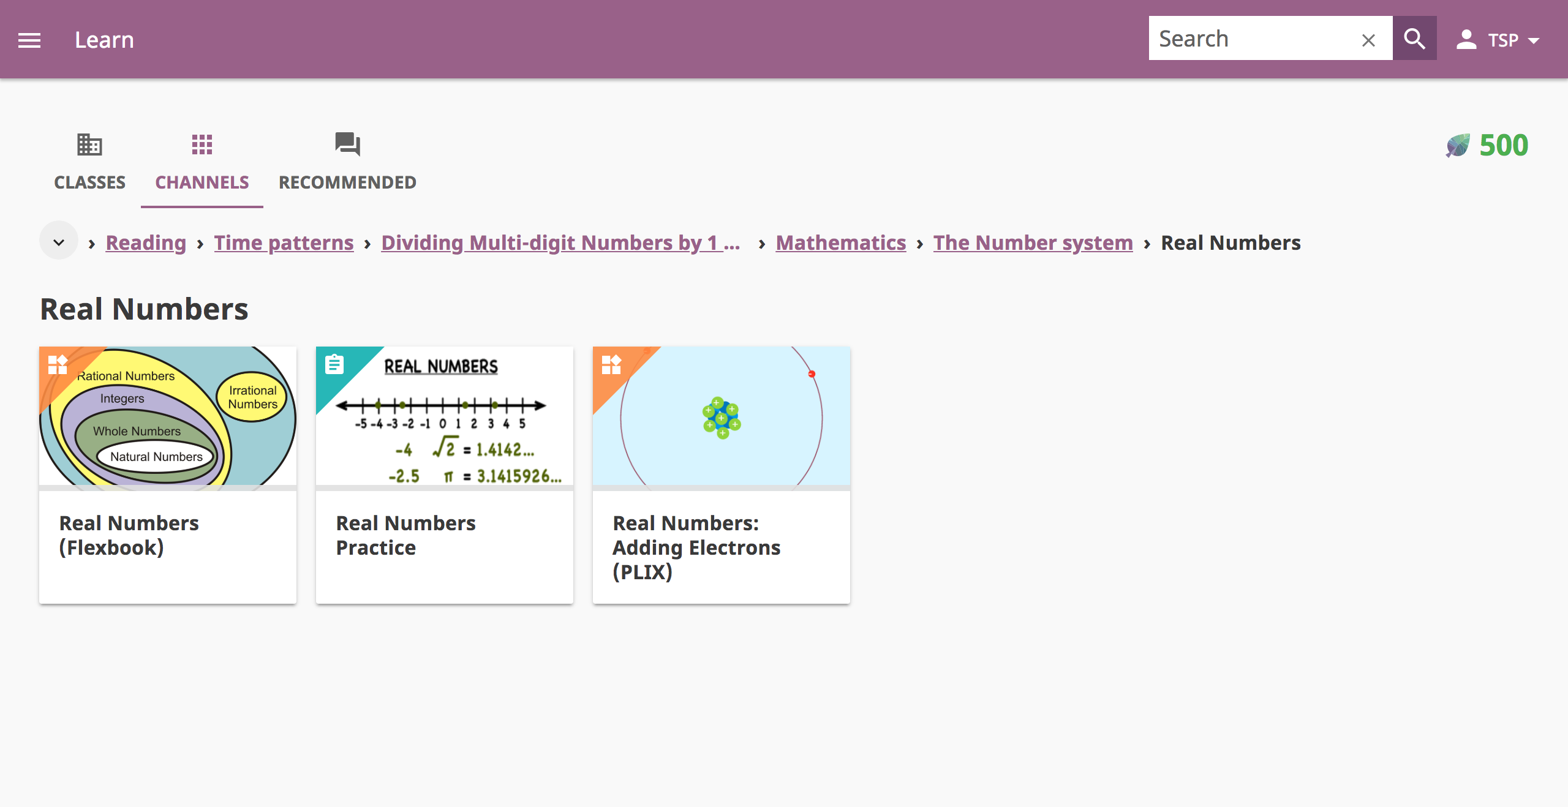The image size is (1568, 807).
Task: Switch to the CLASSES tab
Action: click(89, 182)
